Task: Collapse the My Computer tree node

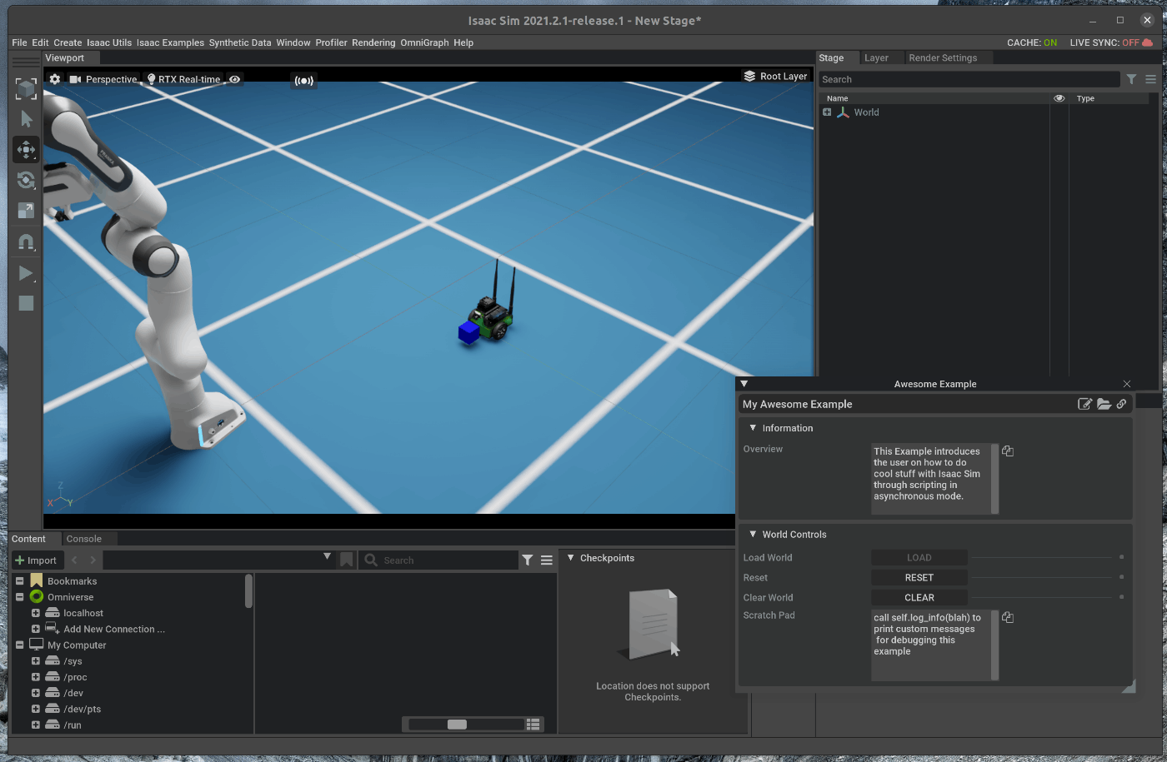Action: pyautogui.click(x=20, y=645)
